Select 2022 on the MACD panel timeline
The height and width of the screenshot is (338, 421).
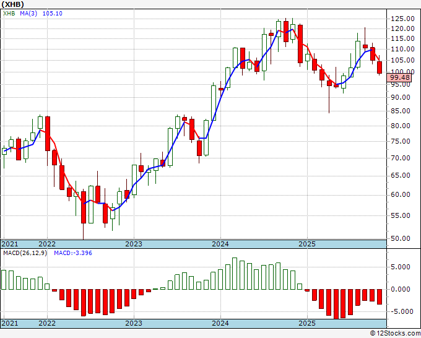point(47,323)
